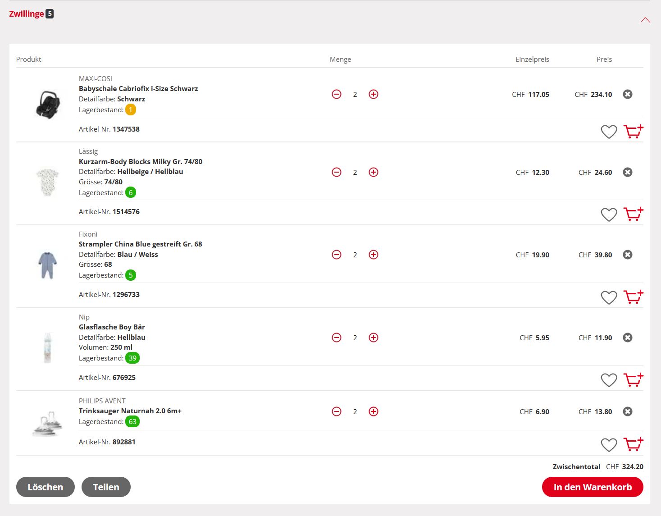Click the Löschen button
The width and height of the screenshot is (661, 516).
pos(46,487)
